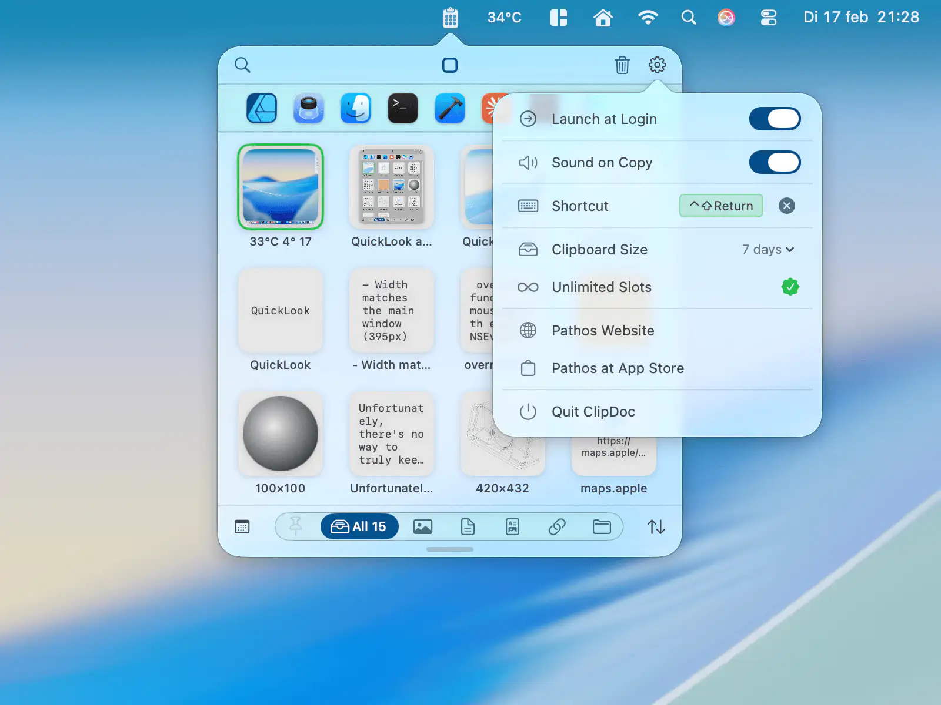Clear the shortcut with the X button
This screenshot has height=705, width=941.
[x=786, y=206]
